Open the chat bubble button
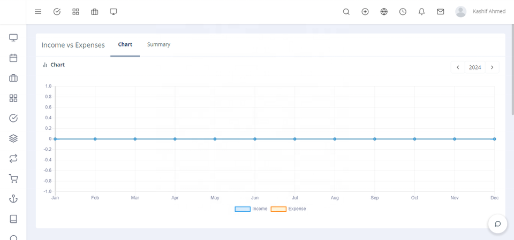 497,223
